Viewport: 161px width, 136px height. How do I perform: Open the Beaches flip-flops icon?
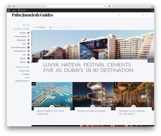point(28,58)
